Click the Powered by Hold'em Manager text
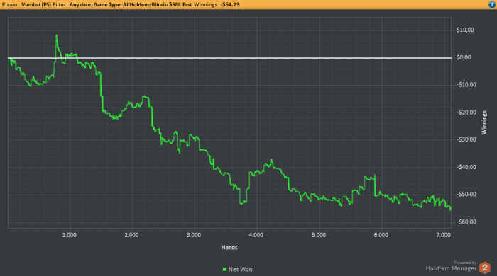497x276 pixels. 451,266
